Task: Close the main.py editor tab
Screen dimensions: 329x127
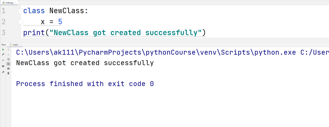Action: 16,2
